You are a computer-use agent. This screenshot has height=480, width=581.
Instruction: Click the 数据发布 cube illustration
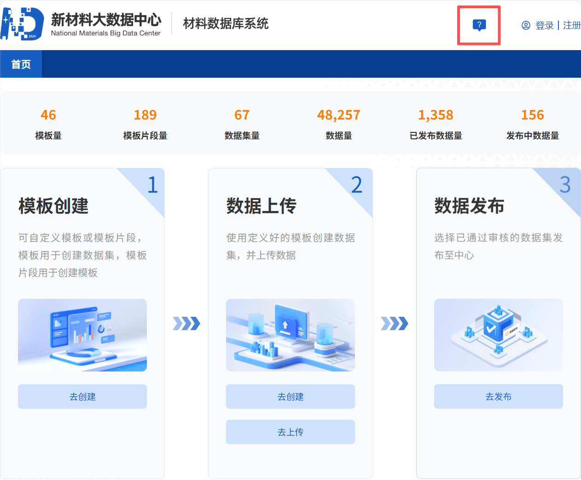point(499,335)
